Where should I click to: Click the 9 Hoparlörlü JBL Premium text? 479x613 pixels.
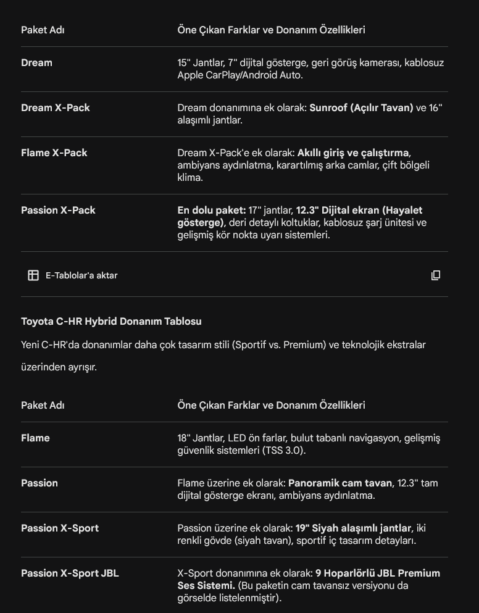(x=378, y=573)
